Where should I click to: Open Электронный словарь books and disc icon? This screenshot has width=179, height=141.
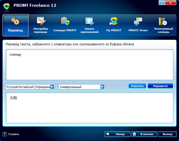[x=162, y=21]
